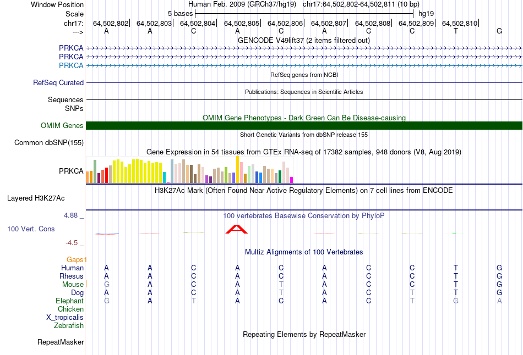Click the magenta bar ending the GTEx chart
Image resolution: width=523 pixels, height=355 pixels.
tap(292, 180)
